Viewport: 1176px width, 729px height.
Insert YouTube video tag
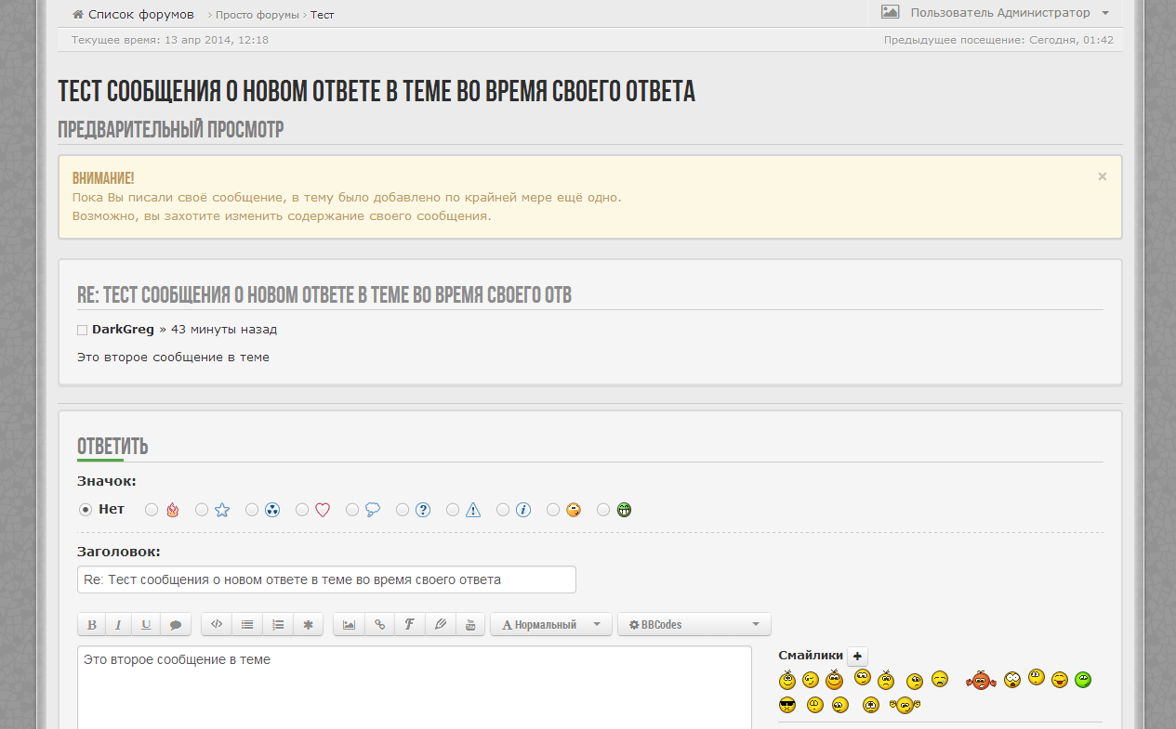pyautogui.click(x=469, y=625)
